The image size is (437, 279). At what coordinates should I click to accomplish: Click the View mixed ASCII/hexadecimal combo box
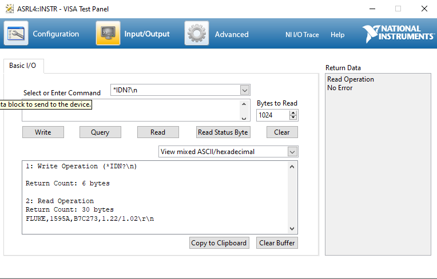[x=228, y=152]
